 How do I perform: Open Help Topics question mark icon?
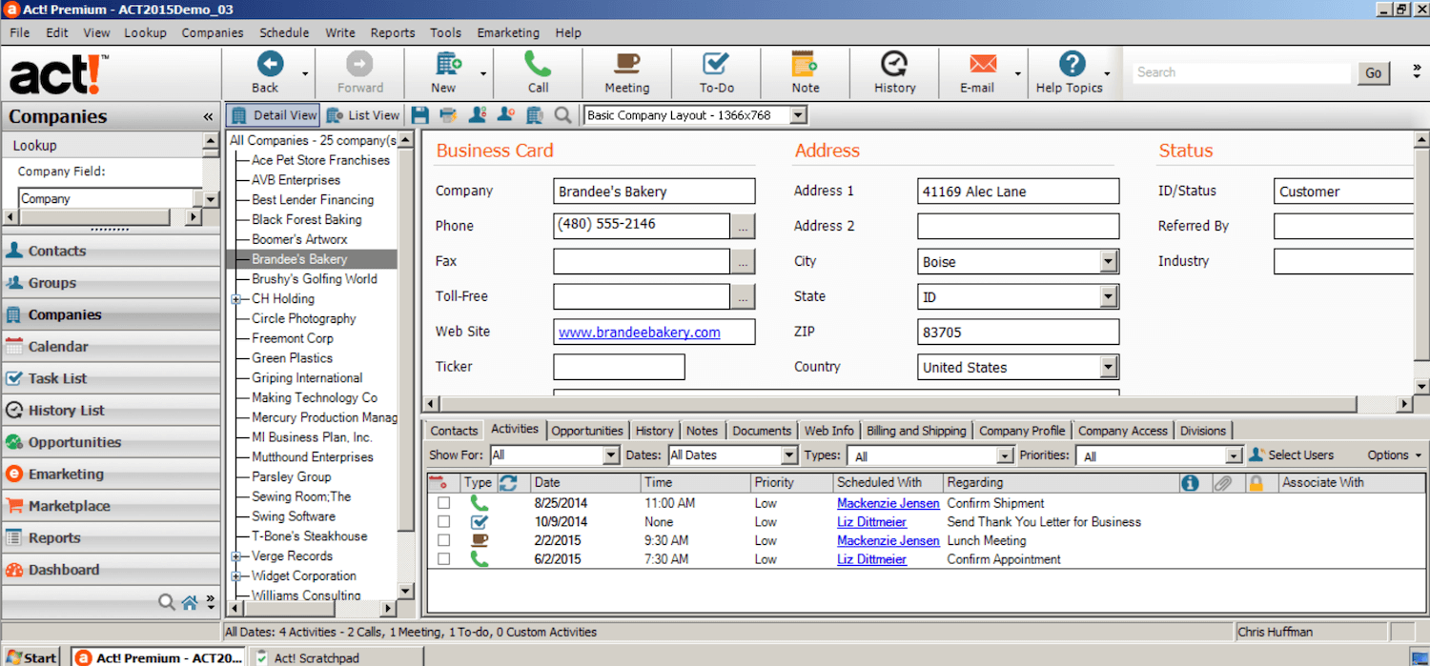(1072, 64)
